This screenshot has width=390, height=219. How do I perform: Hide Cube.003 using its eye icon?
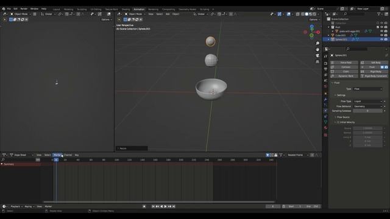tap(382, 35)
